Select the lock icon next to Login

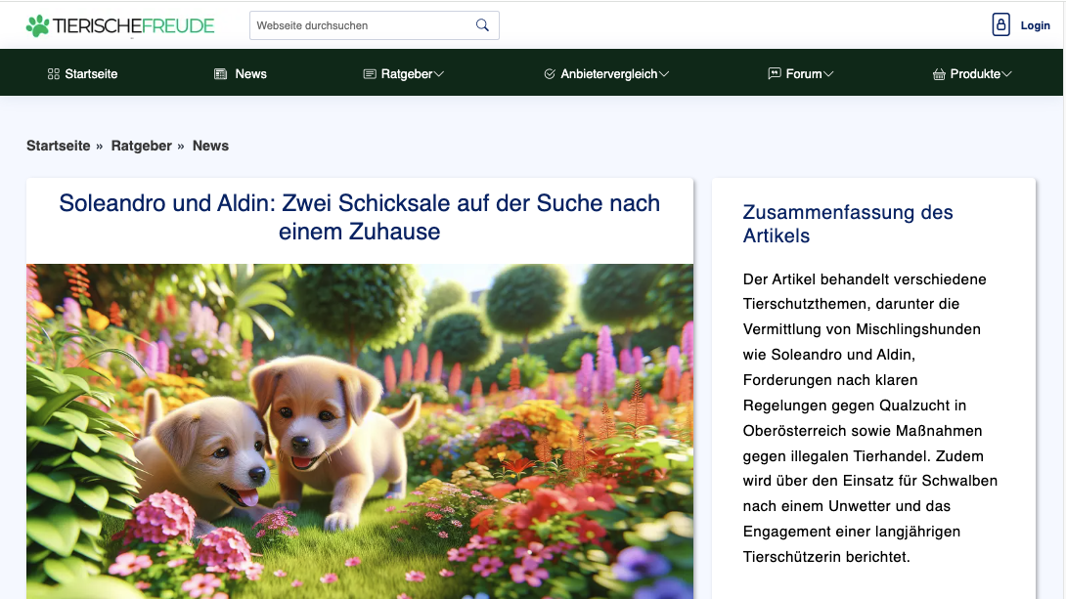click(999, 24)
